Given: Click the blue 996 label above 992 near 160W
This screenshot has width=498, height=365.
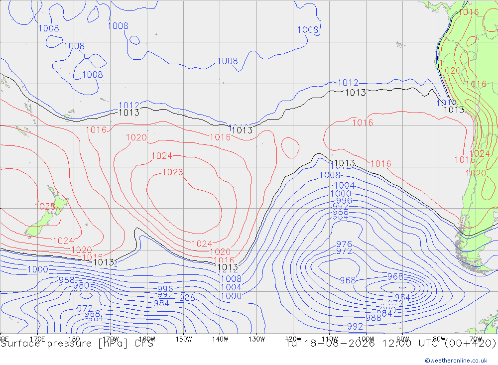Looking at the screenshot, I should pyautogui.click(x=165, y=289).
